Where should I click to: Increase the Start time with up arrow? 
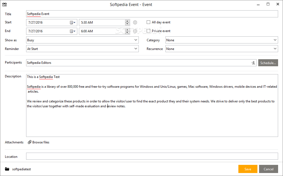(127, 21)
